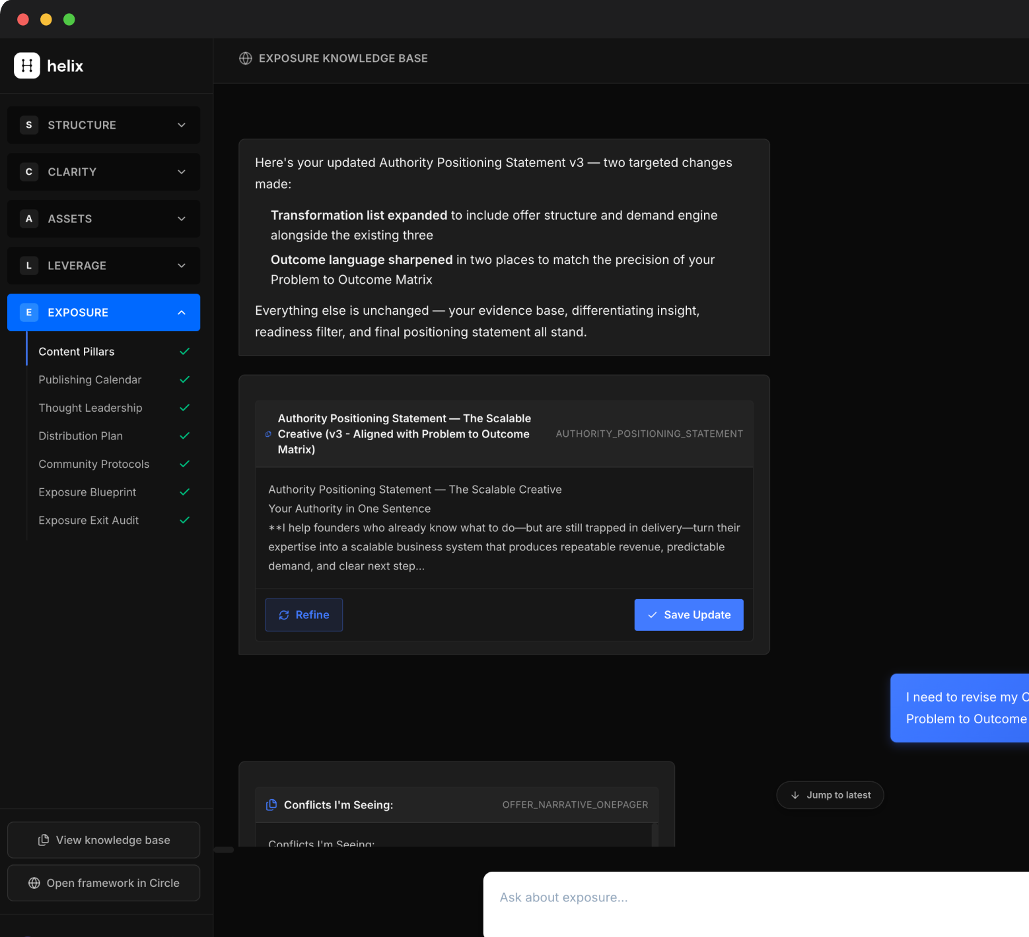Viewport: 1029px width, 937px height.
Task: Click 'Transformation list expanded' text
Action: (359, 215)
